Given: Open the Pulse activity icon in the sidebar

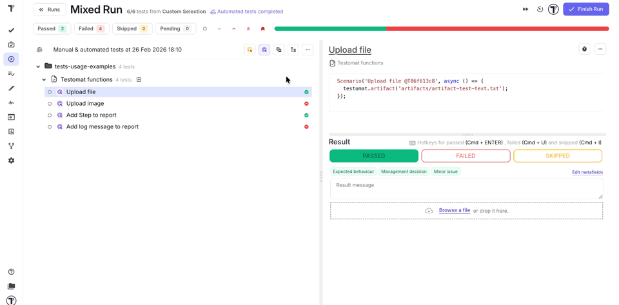Looking at the screenshot, I should click(11, 103).
